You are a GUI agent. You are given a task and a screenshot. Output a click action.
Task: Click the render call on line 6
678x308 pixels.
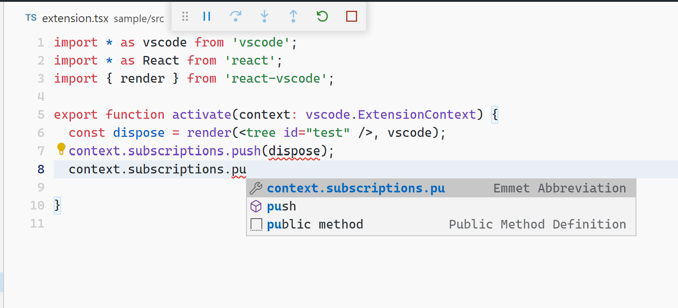[x=209, y=133]
